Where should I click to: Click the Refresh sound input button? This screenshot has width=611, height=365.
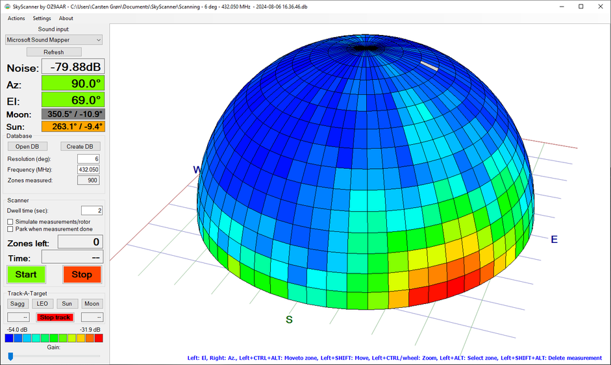tap(54, 52)
